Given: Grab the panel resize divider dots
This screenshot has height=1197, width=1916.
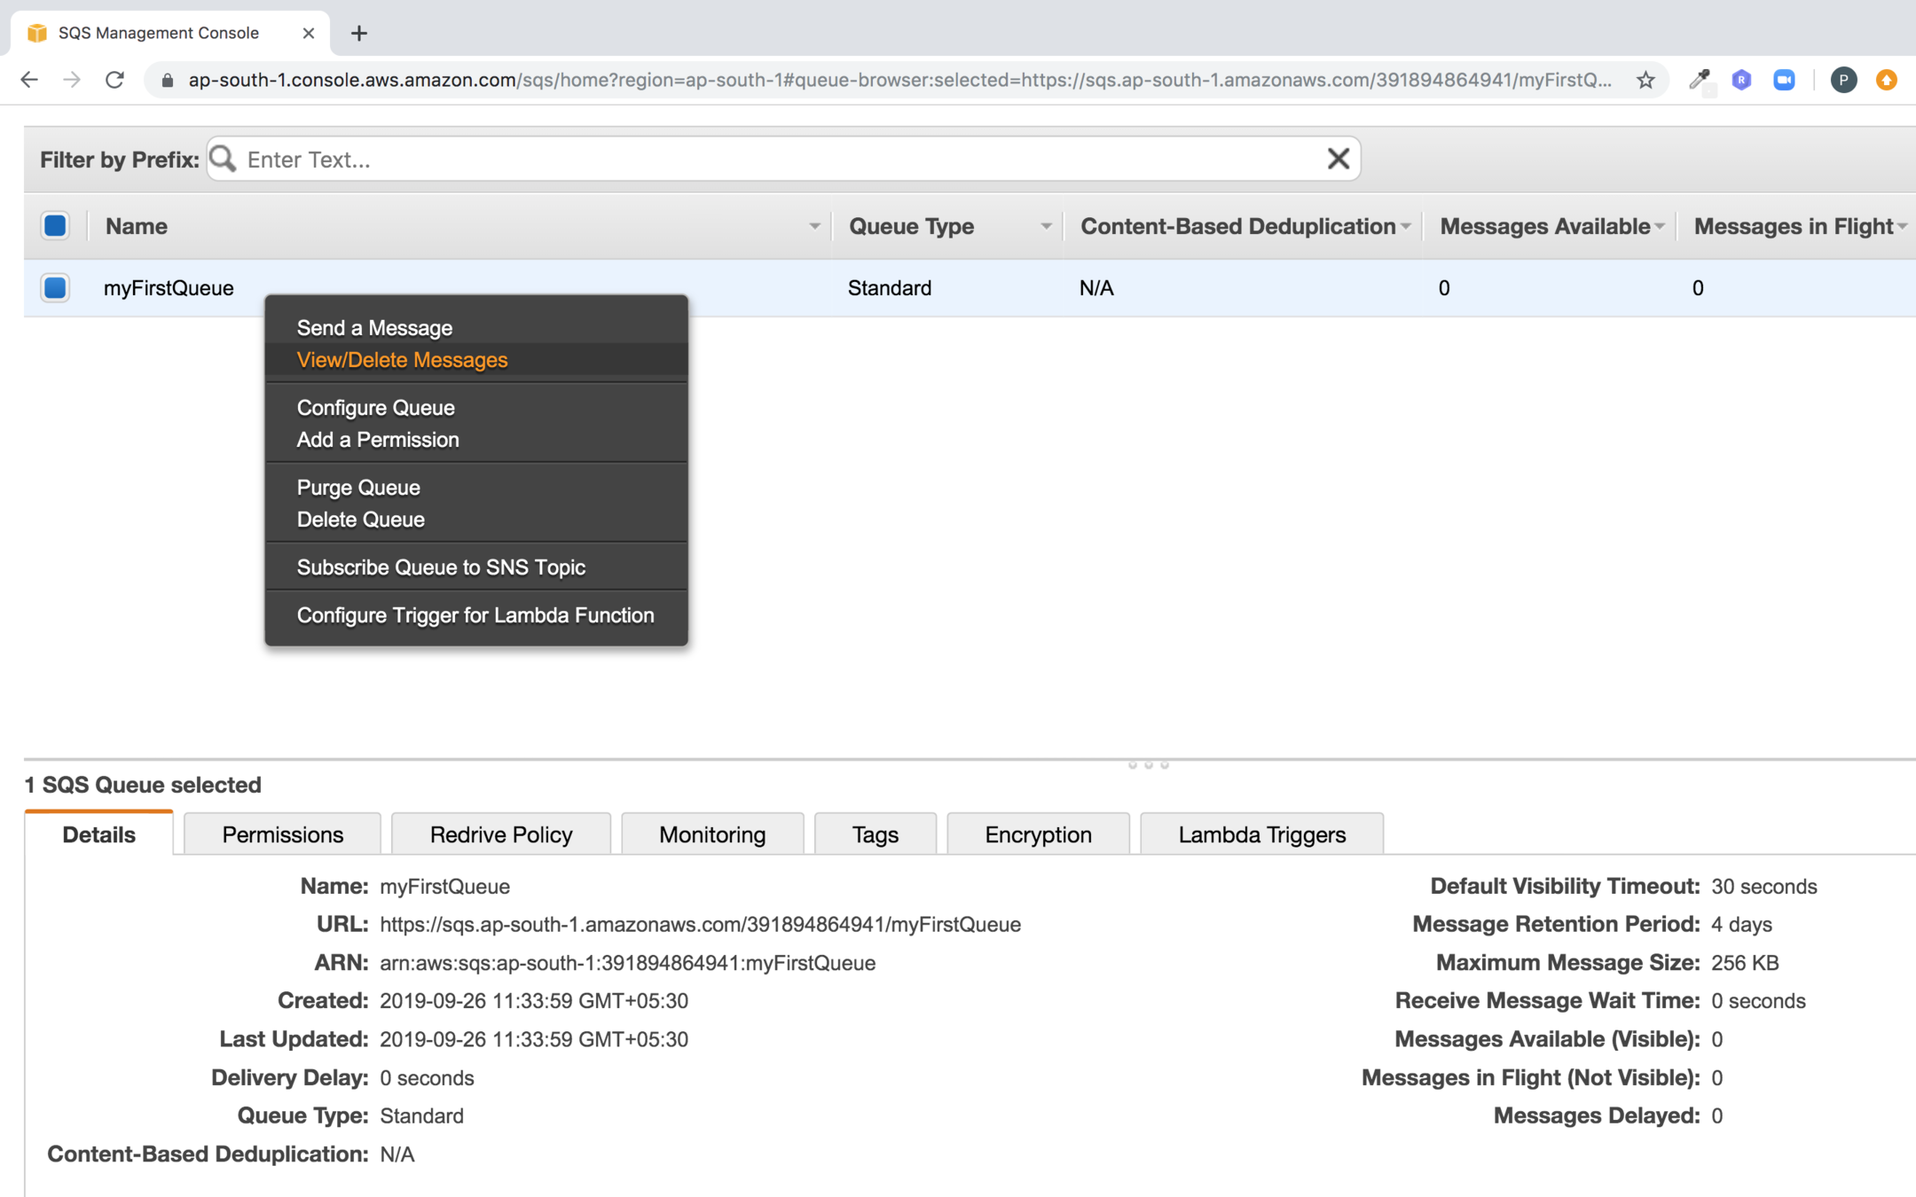Looking at the screenshot, I should tap(1148, 764).
